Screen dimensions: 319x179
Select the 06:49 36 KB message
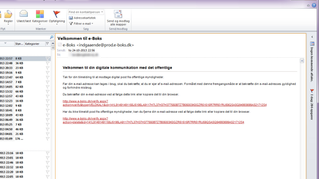25,120
